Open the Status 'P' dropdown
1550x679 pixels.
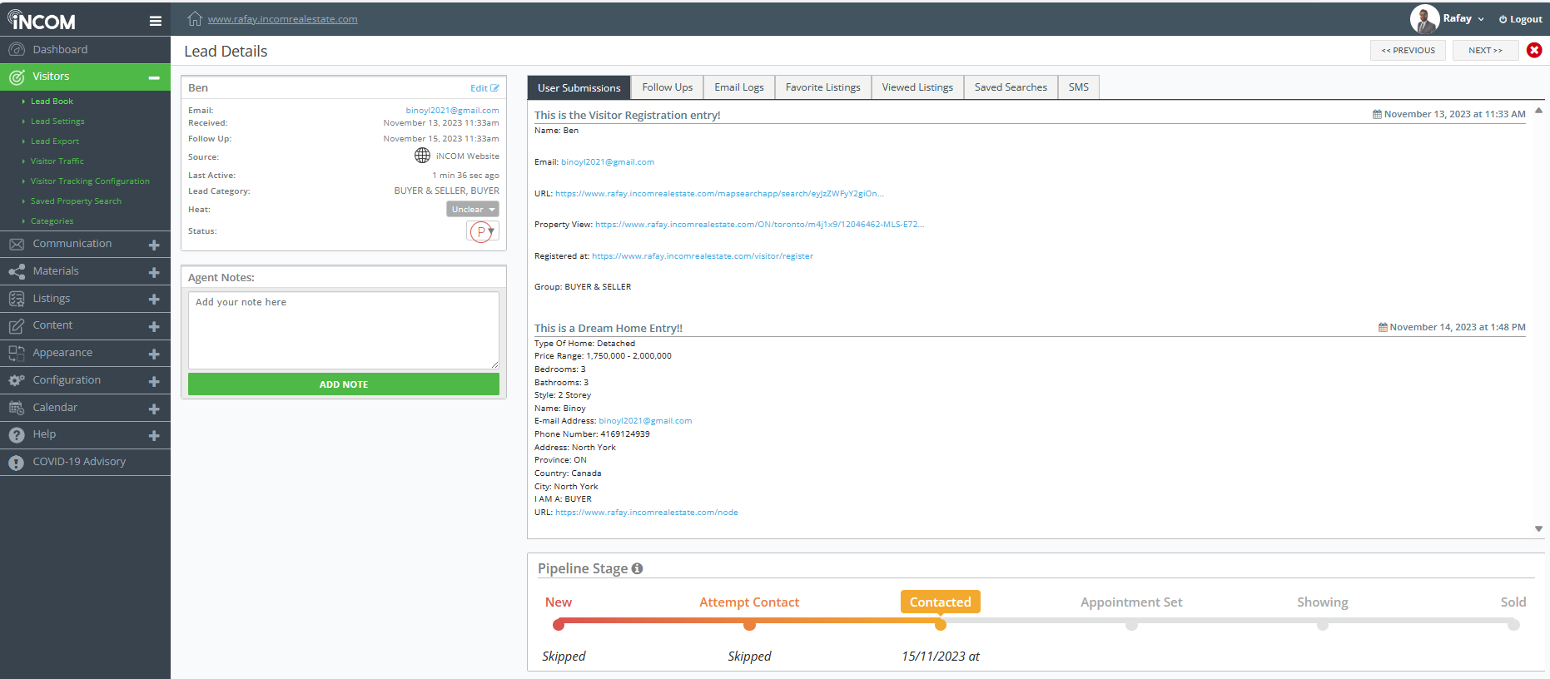483,231
